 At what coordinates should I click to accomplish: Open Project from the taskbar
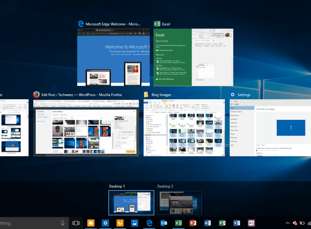(x=222, y=223)
